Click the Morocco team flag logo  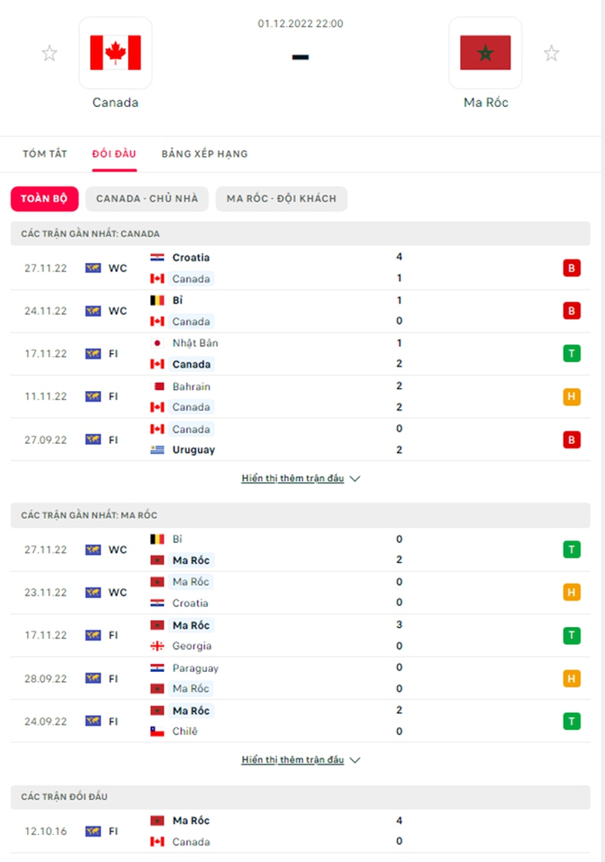485,53
